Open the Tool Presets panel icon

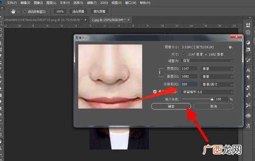click(x=248, y=105)
